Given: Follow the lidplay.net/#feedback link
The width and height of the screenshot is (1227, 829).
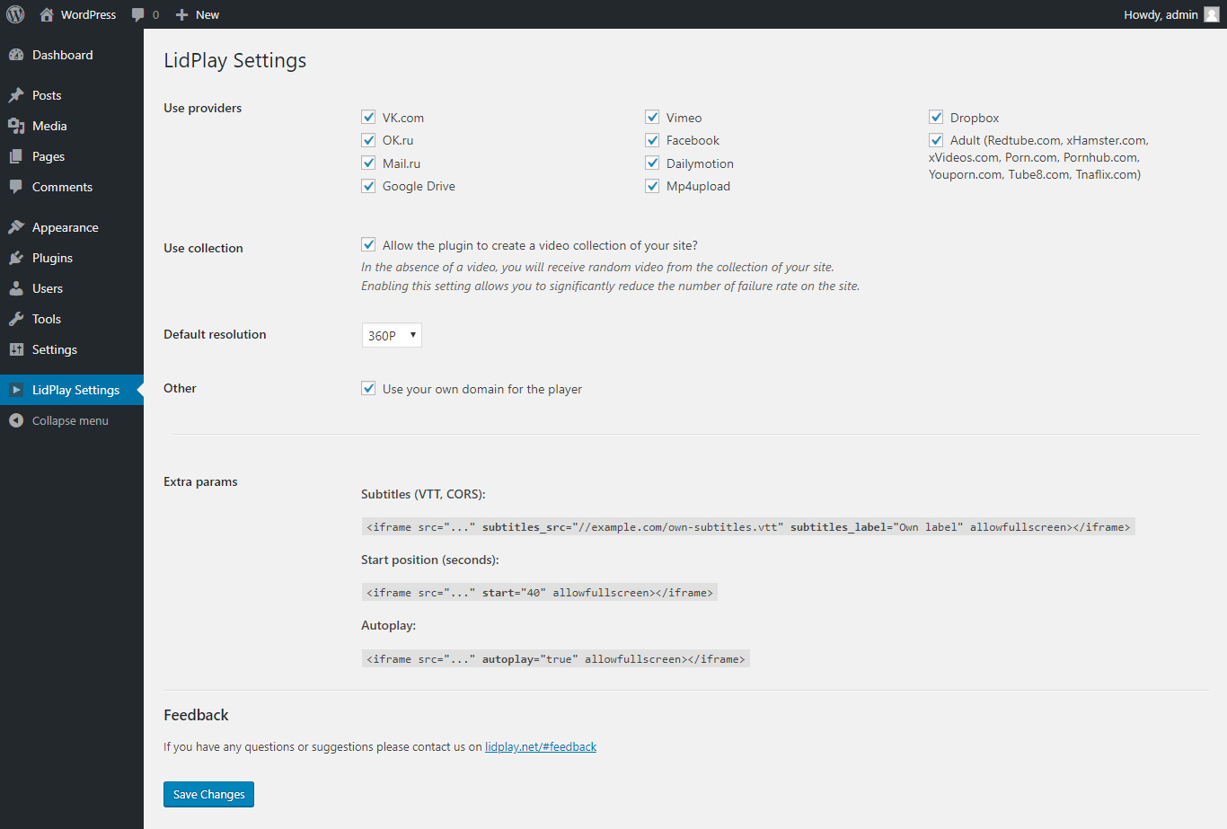Looking at the screenshot, I should click(541, 746).
